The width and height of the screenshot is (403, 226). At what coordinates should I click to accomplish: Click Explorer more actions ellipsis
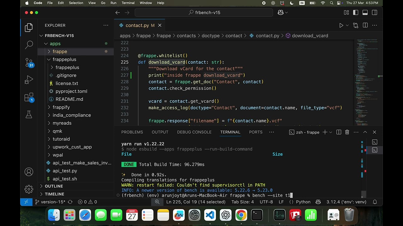pos(106,25)
